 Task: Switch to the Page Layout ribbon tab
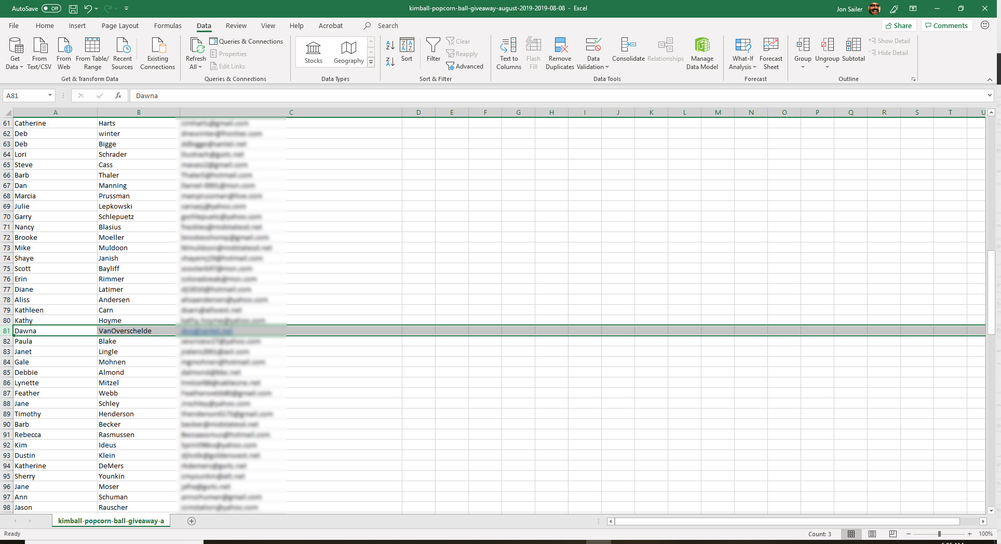coord(120,25)
